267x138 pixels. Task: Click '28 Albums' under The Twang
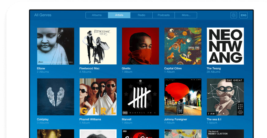(x=213, y=72)
